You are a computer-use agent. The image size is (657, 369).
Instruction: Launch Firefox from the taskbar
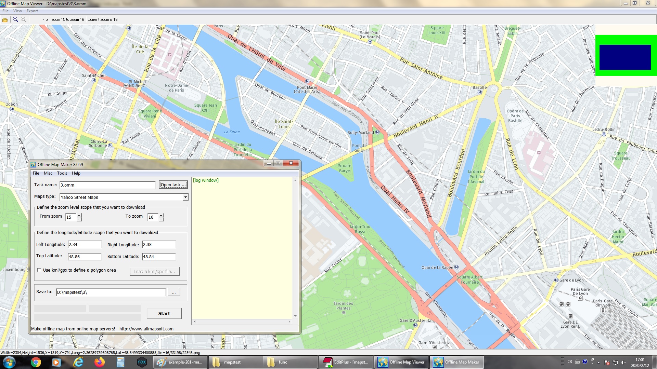pos(100,362)
